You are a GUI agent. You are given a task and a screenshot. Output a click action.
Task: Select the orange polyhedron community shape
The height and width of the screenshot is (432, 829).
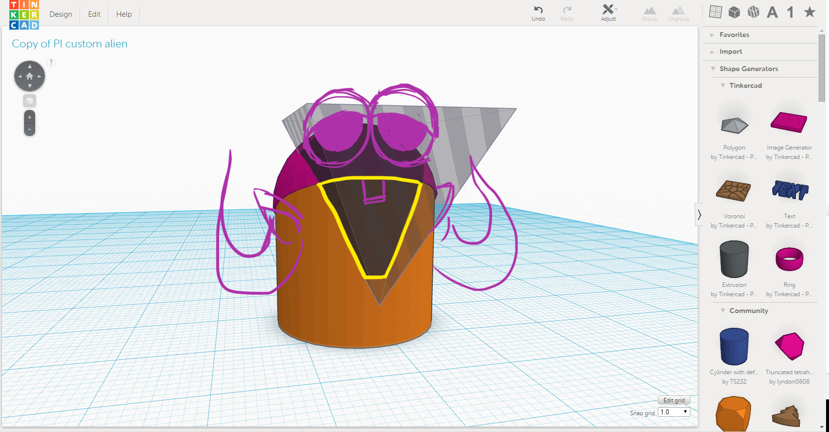(734, 413)
